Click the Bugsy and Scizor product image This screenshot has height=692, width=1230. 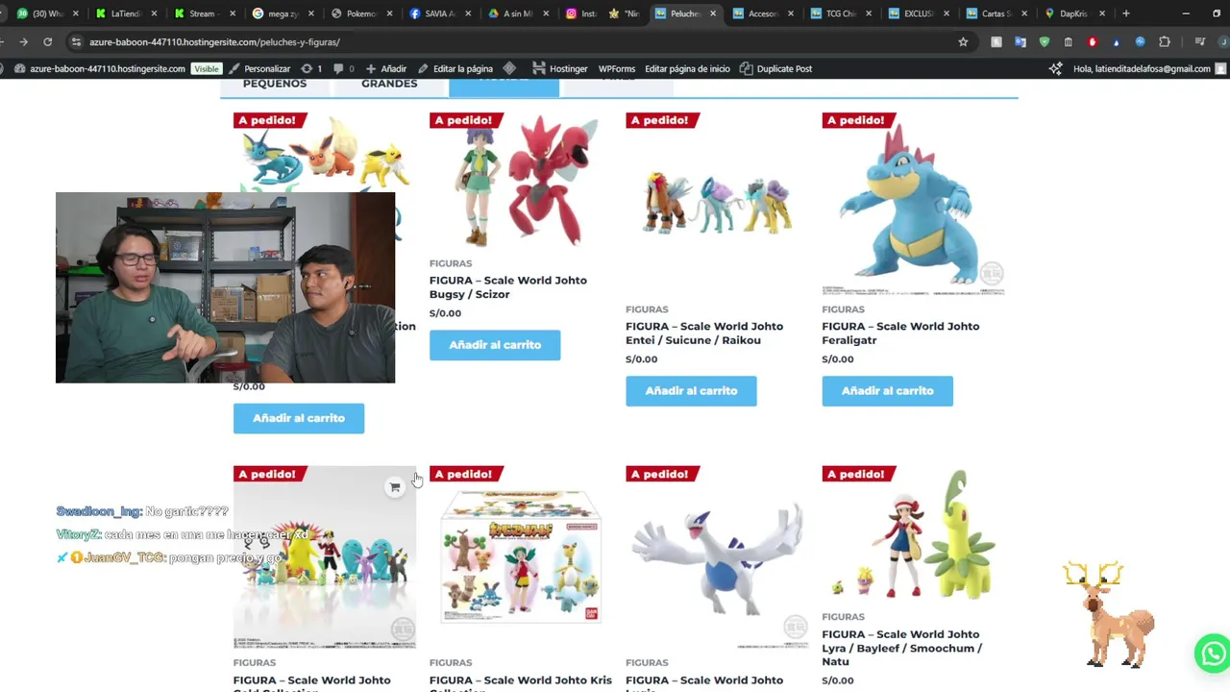tap(521, 182)
